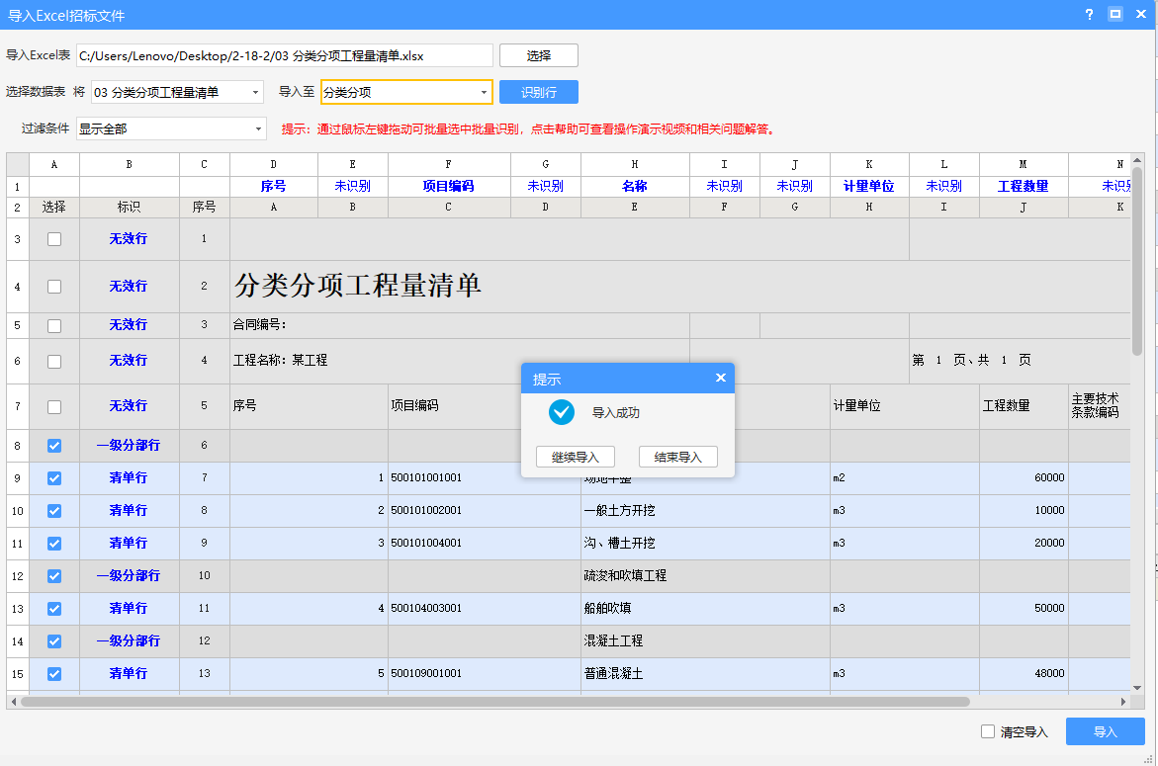
Task: Click the help question mark icon
Action: click(x=1089, y=15)
